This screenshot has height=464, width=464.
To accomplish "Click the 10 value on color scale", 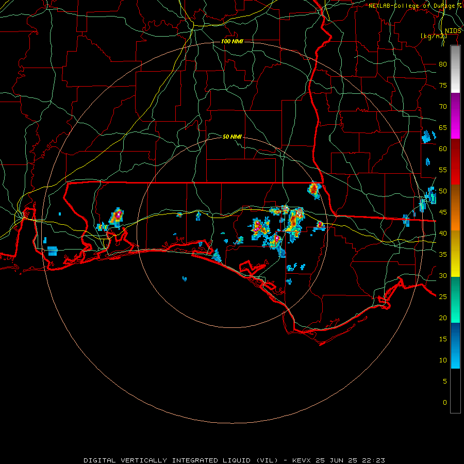I will 443,360.
